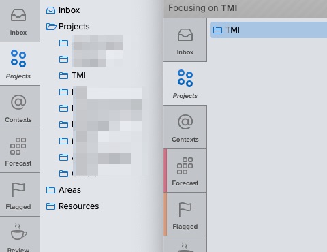Select Projects tab in the focused window
327x252 pixels.
185,84
